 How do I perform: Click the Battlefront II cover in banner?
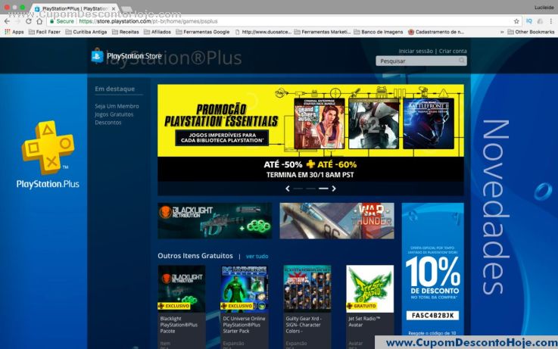(x=429, y=123)
